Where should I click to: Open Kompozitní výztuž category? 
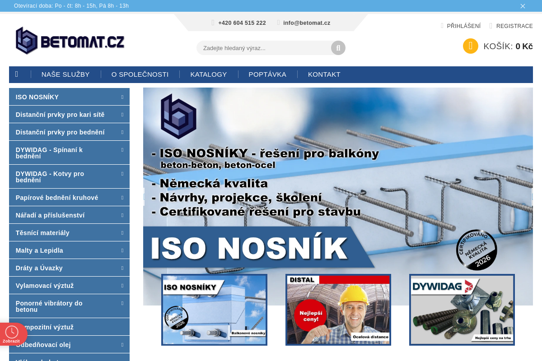pyautogui.click(x=69, y=327)
